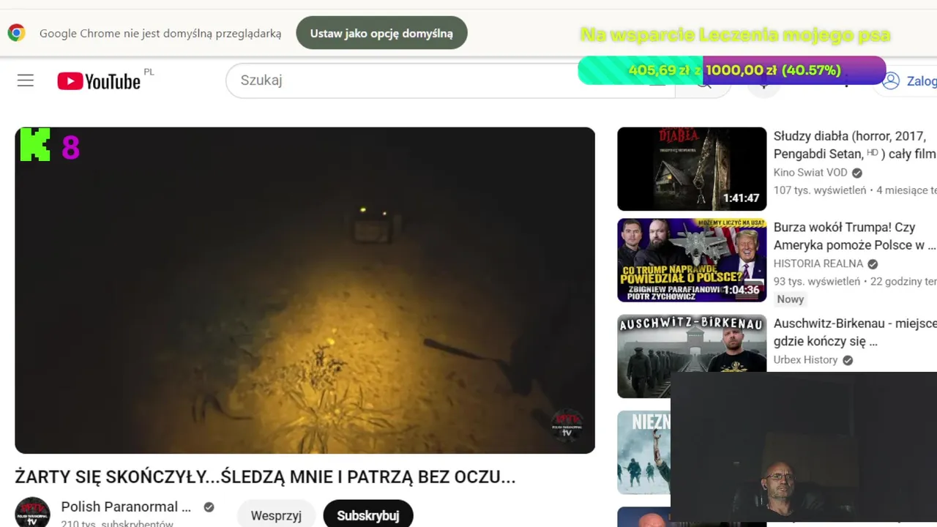Click the 1:41:47 duration label

coord(742,198)
